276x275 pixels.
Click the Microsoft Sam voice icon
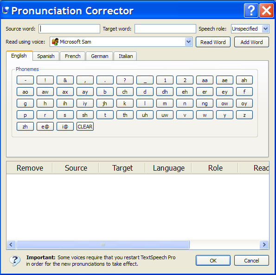(x=55, y=42)
